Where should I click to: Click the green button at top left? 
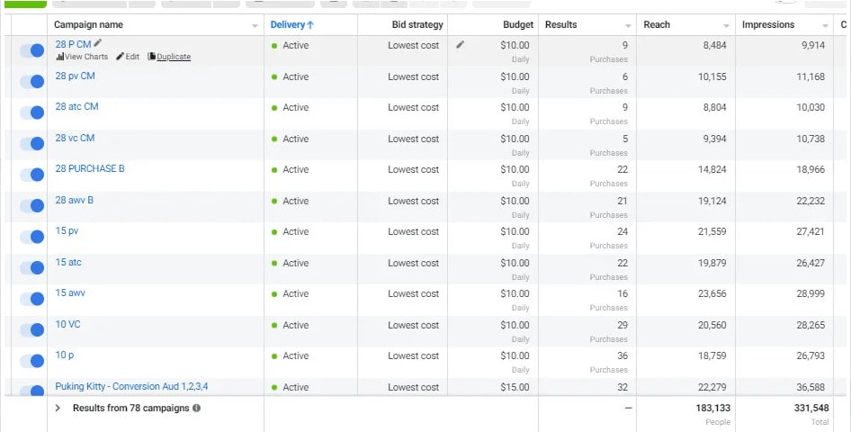(24, 4)
